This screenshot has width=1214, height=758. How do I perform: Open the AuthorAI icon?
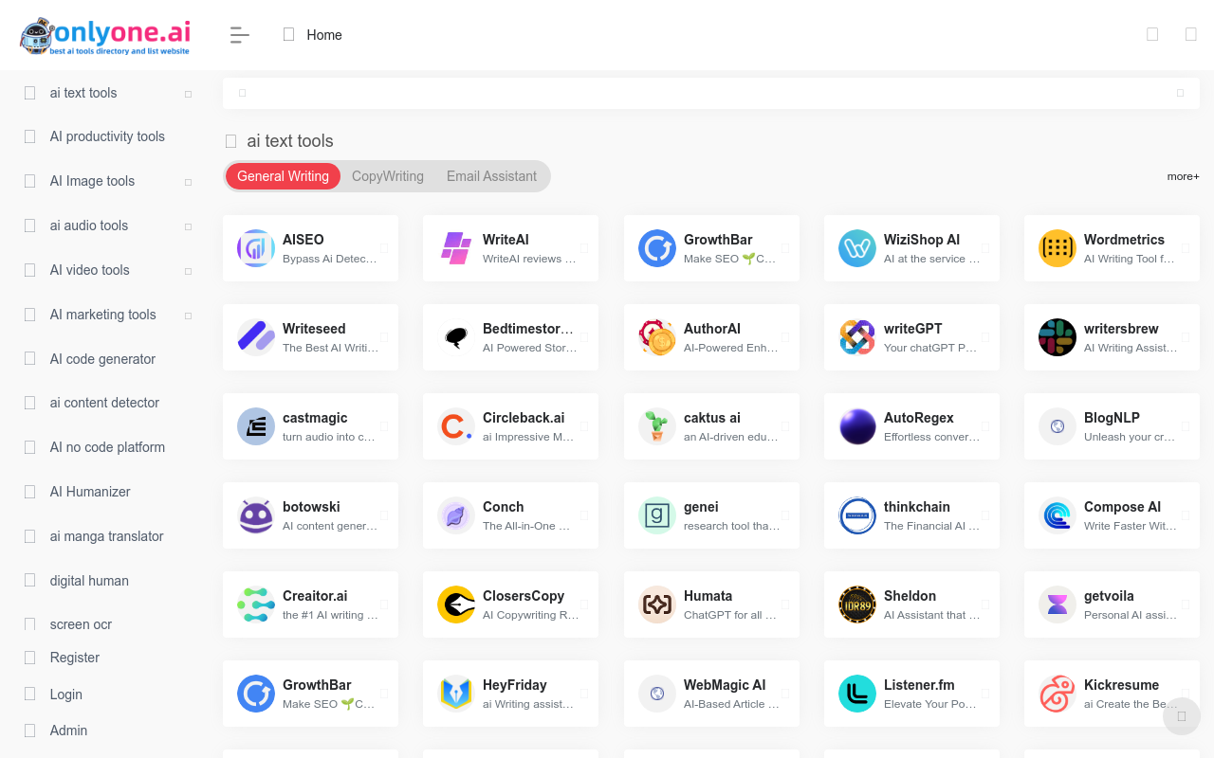pos(657,337)
